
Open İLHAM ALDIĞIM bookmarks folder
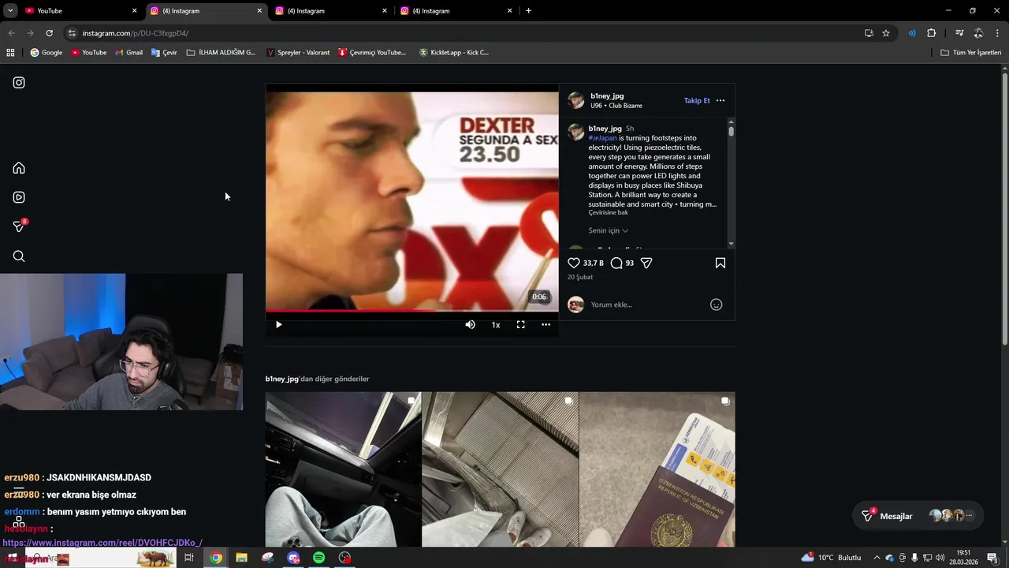221,53
